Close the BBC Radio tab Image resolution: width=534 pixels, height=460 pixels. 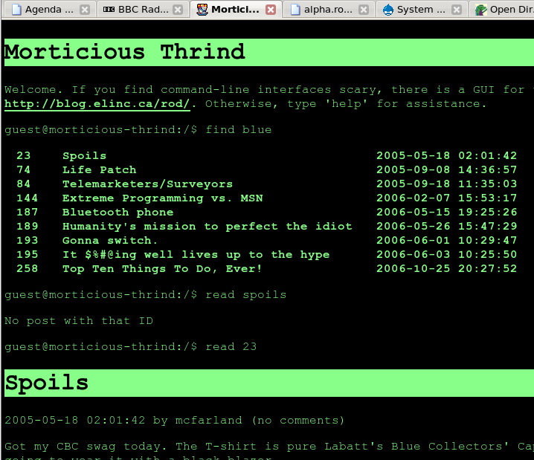click(x=177, y=10)
